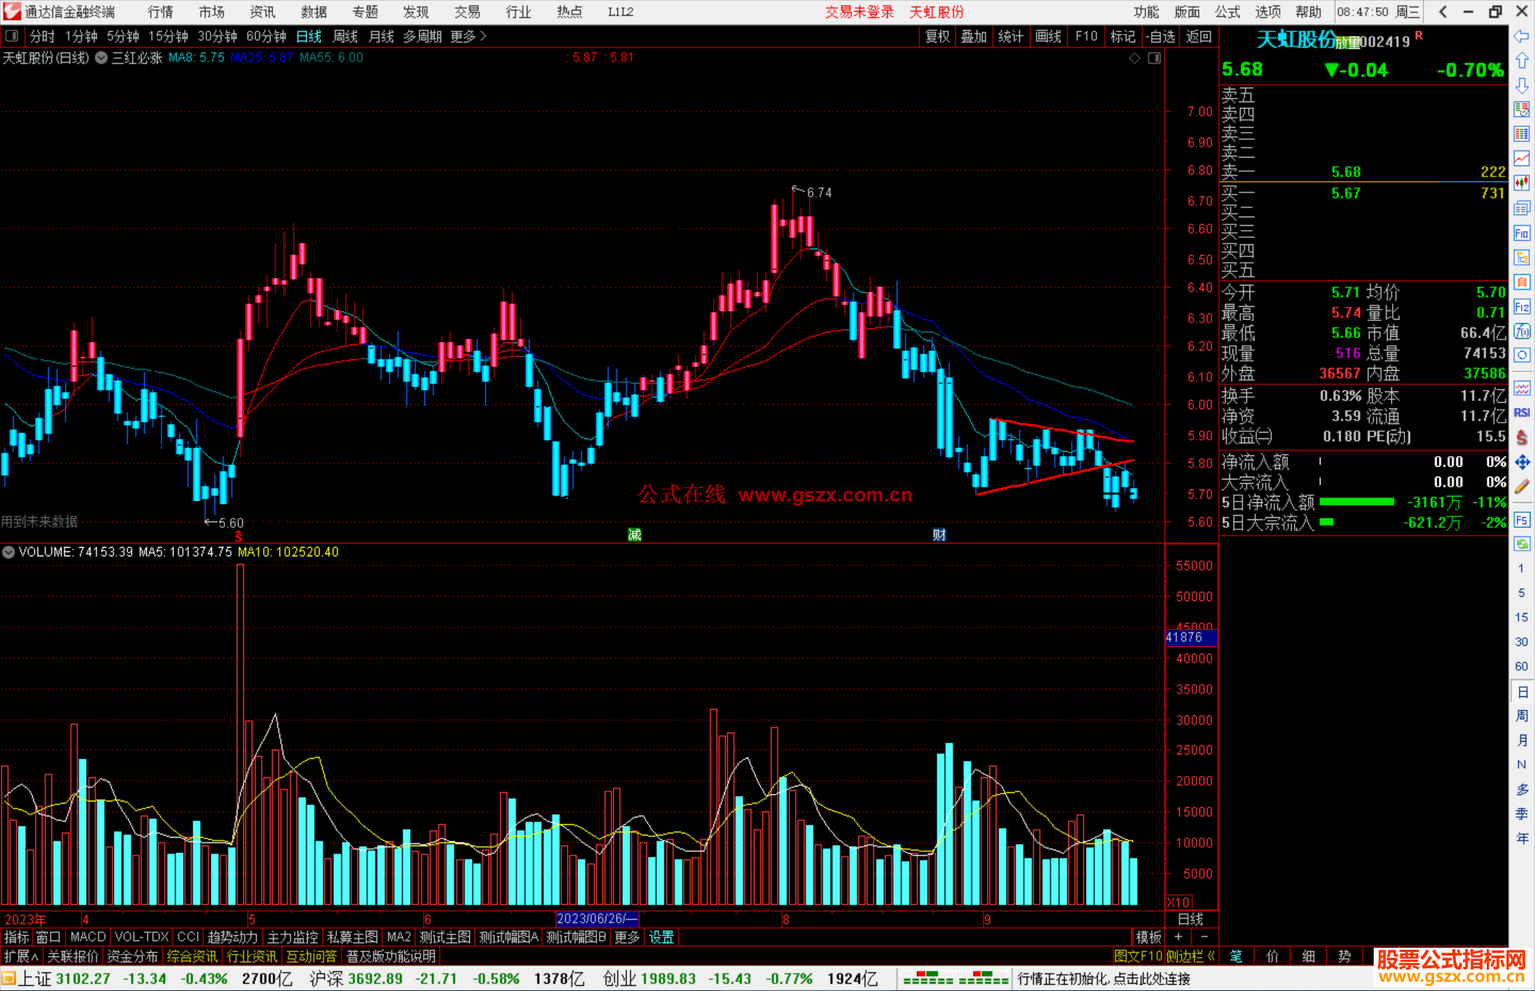Screen dimensions: 1535x991
Task: Open the f(x) formula sidebar icon
Action: pyautogui.click(x=1521, y=331)
